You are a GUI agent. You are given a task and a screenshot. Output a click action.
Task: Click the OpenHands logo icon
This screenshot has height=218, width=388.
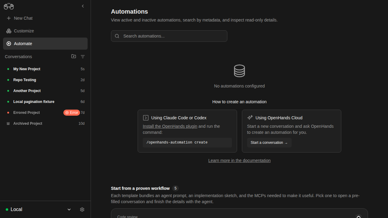point(9,6)
